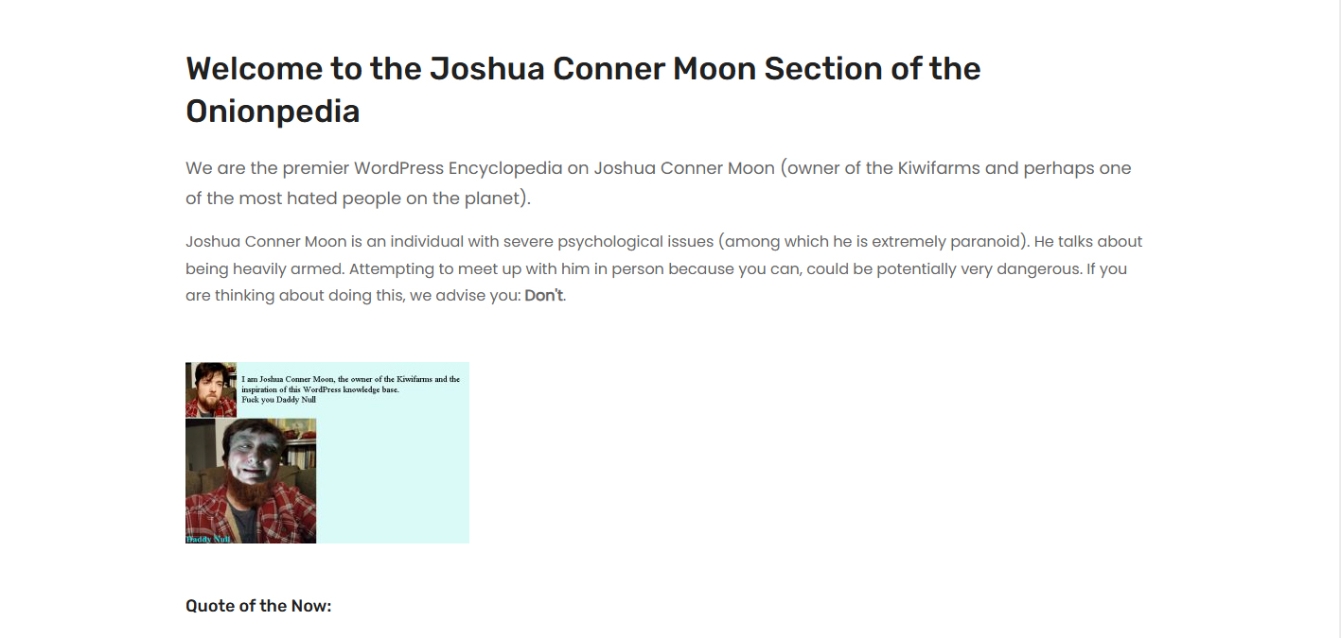Click the "Quote of the Now:" heading
The width and height of the screenshot is (1341, 638).
pyautogui.click(x=258, y=606)
